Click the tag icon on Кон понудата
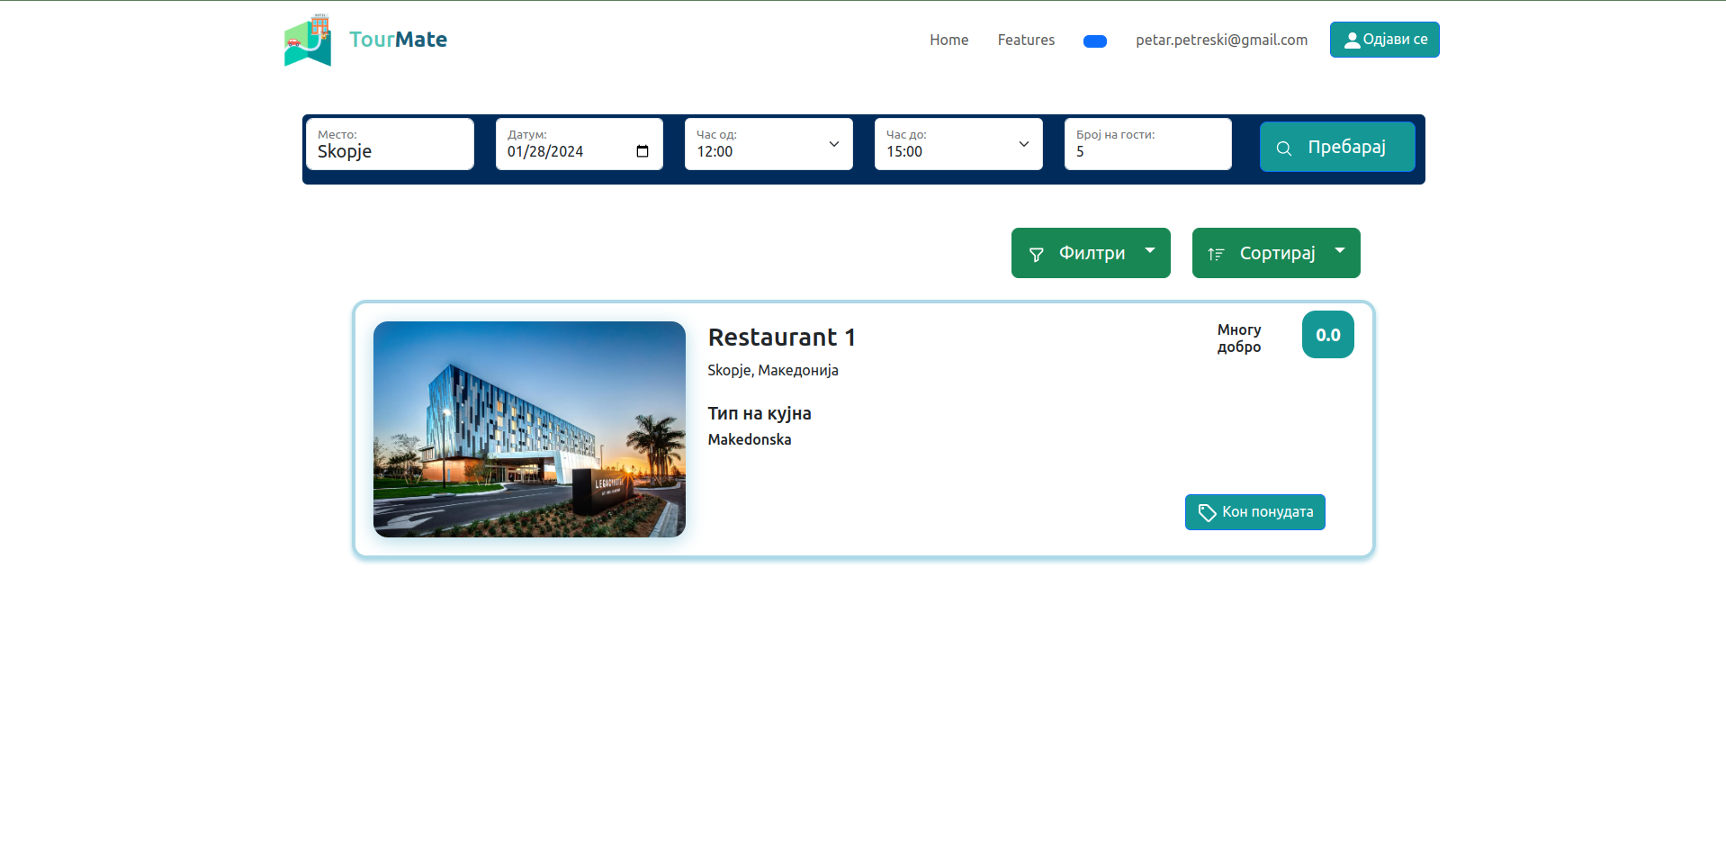This screenshot has width=1726, height=857. [1207, 512]
